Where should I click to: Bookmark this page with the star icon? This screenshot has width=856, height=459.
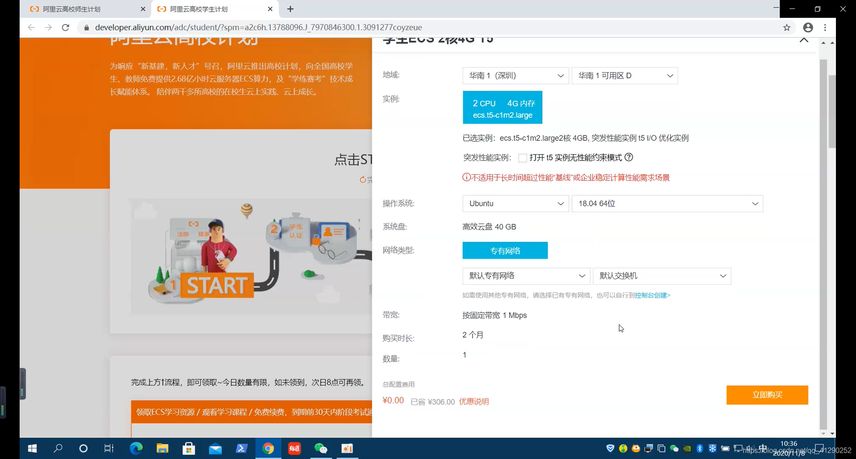point(787,28)
